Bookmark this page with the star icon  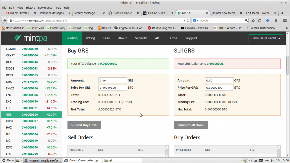[253, 20]
